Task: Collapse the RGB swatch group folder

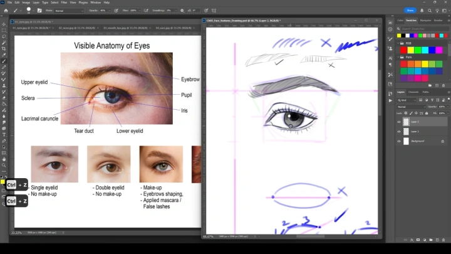Action: coord(399,44)
